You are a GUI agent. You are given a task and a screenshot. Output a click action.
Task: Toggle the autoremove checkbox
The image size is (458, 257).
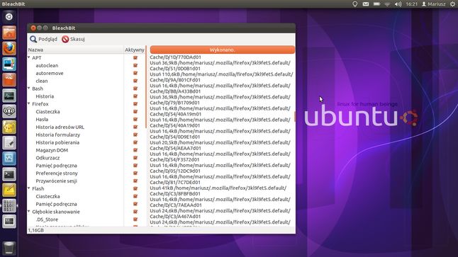coord(135,73)
